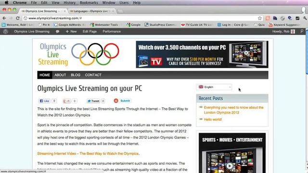The height and width of the screenshot is (173, 308).
Task: Open the Bookmarks menu
Action: click(x=89, y=2)
